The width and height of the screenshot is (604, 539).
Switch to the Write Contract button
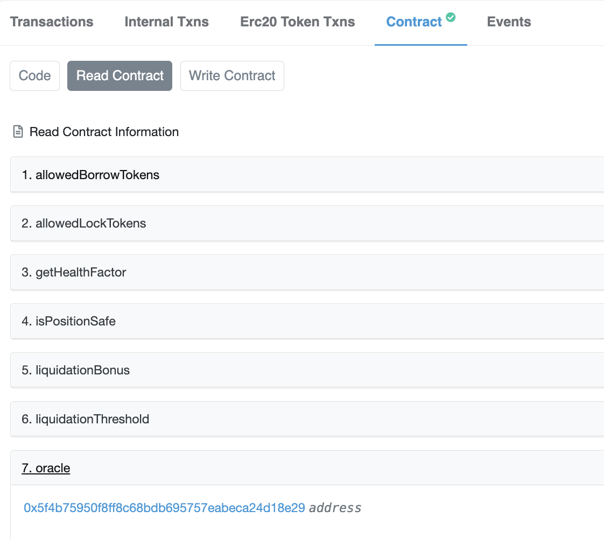click(x=232, y=76)
